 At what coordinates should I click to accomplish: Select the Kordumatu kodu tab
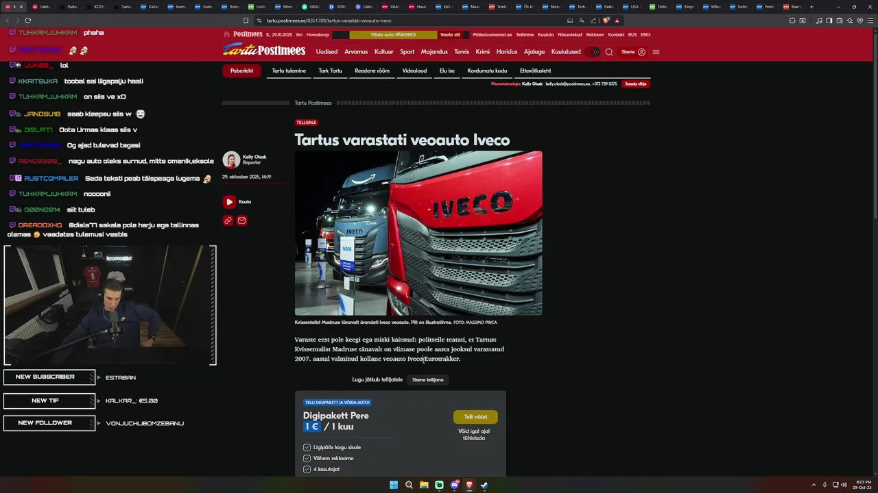(x=487, y=71)
